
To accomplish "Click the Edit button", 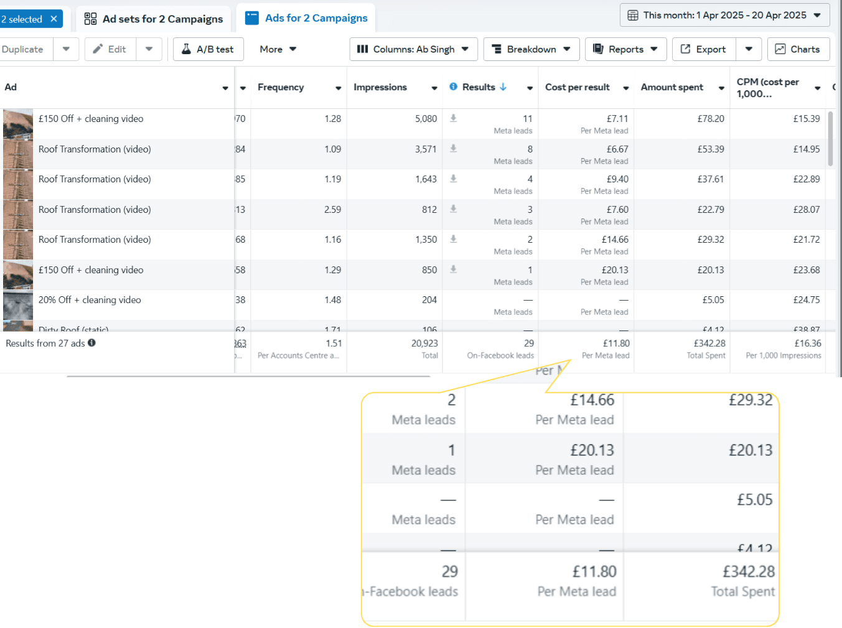I will click(x=110, y=49).
